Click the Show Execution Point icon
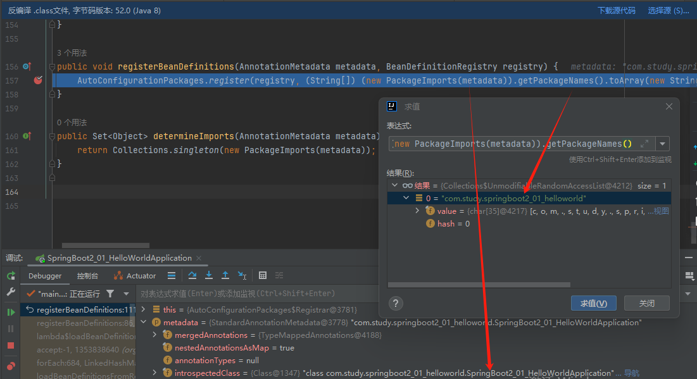This screenshot has width=697, height=379. tap(172, 276)
